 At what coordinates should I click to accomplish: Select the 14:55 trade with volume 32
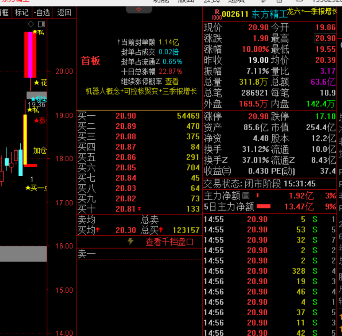coord(269,240)
